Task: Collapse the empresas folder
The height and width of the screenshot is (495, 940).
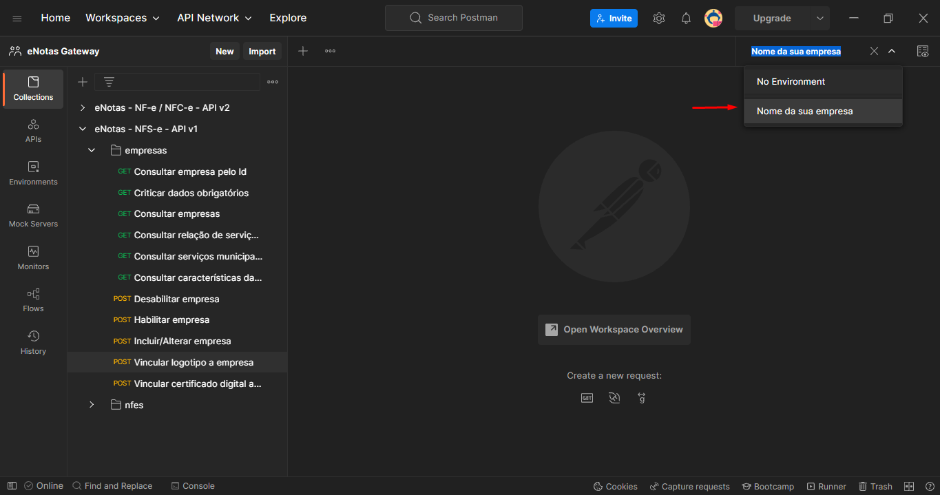Action: point(92,150)
